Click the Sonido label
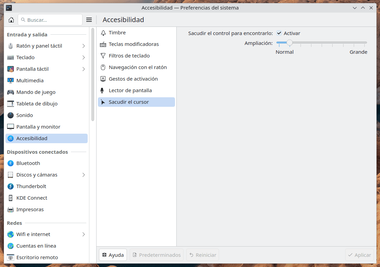 coord(25,115)
